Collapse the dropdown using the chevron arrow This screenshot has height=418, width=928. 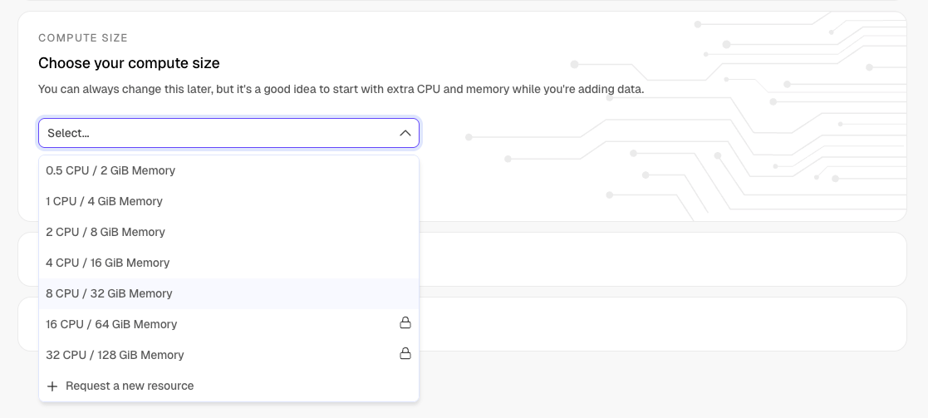coord(405,133)
